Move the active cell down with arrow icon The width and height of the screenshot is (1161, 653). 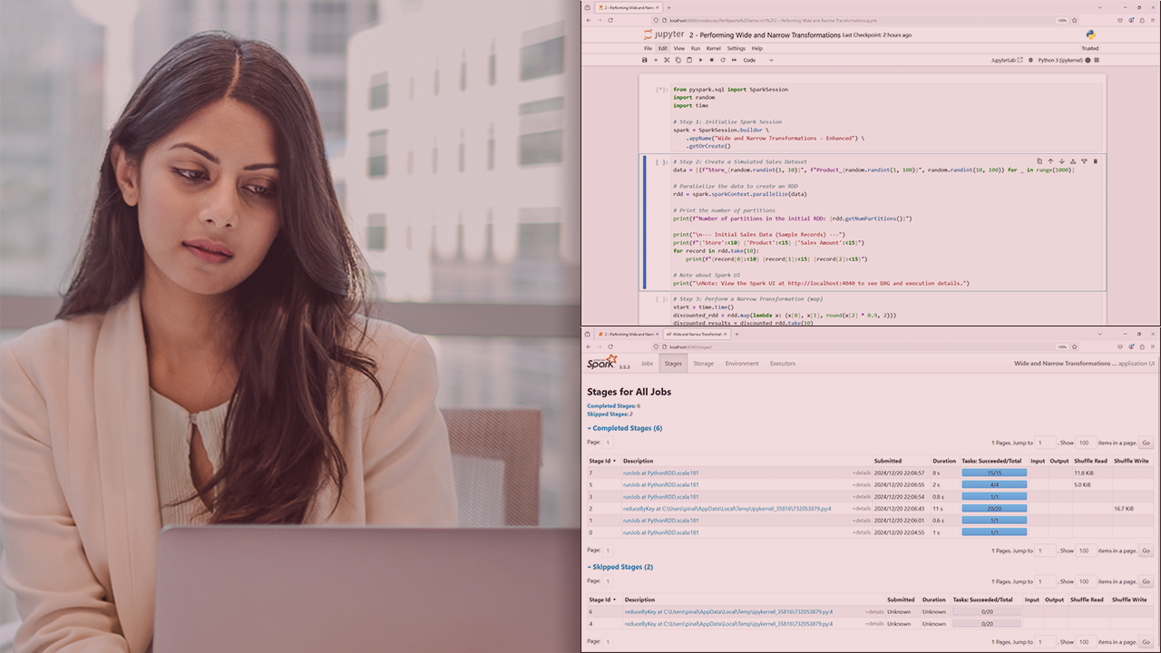click(x=1061, y=161)
